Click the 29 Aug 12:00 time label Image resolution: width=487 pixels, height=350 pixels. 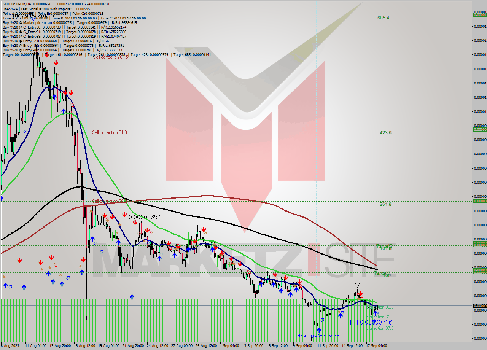coord(206,345)
